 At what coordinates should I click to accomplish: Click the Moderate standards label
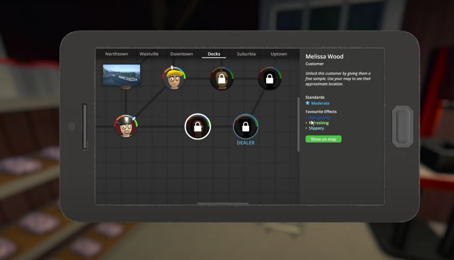tap(320, 103)
